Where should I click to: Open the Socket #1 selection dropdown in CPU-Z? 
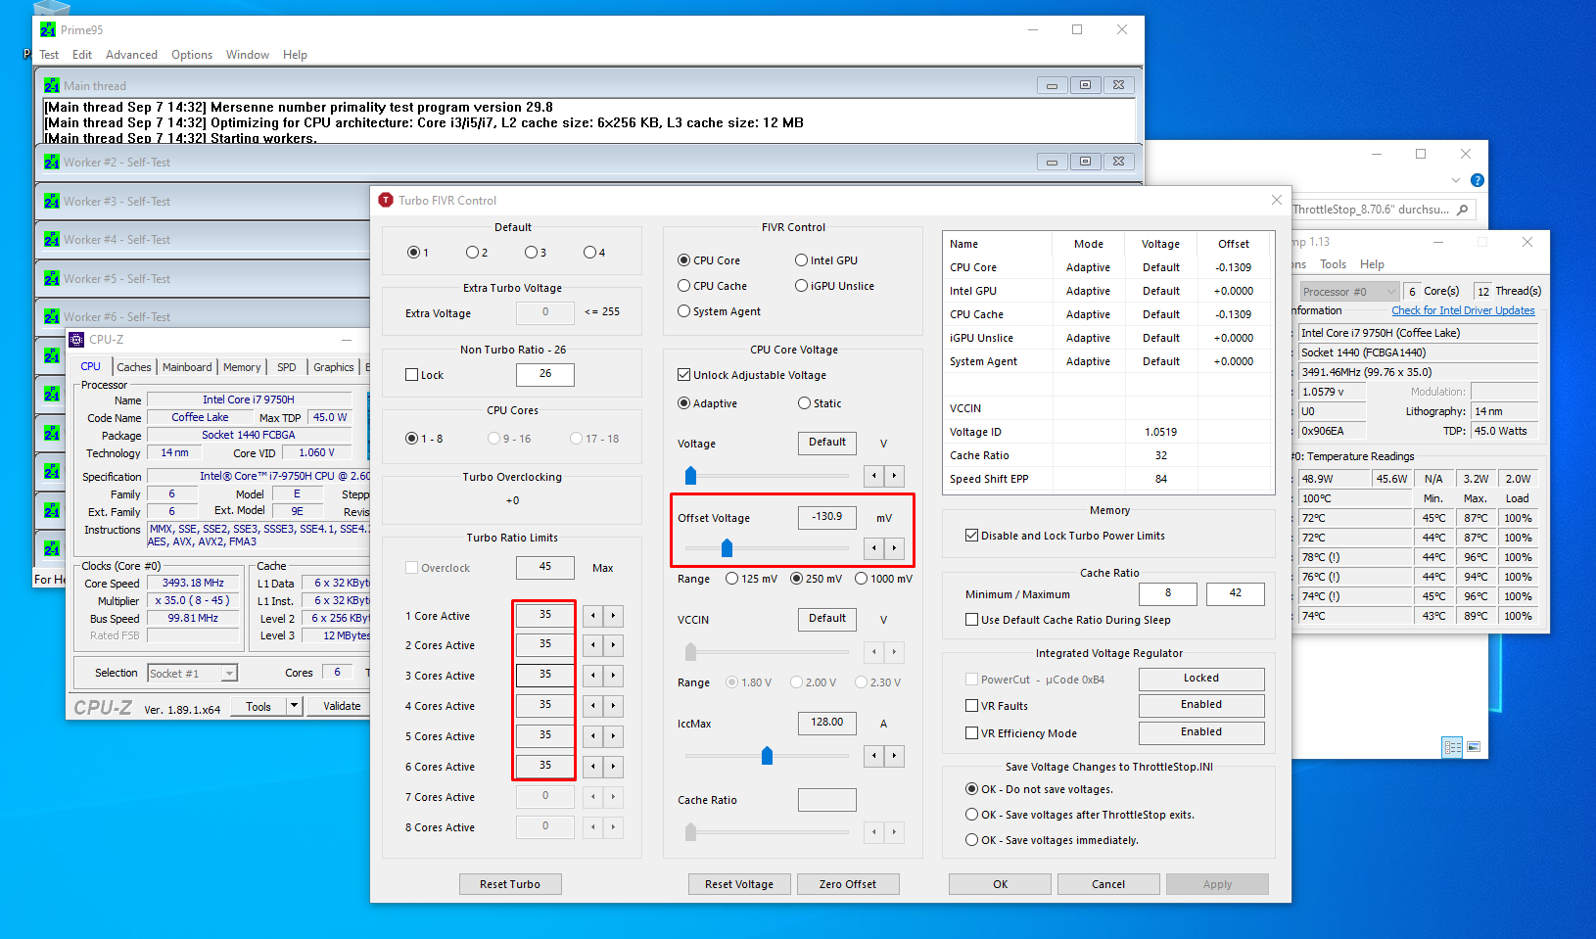(227, 673)
